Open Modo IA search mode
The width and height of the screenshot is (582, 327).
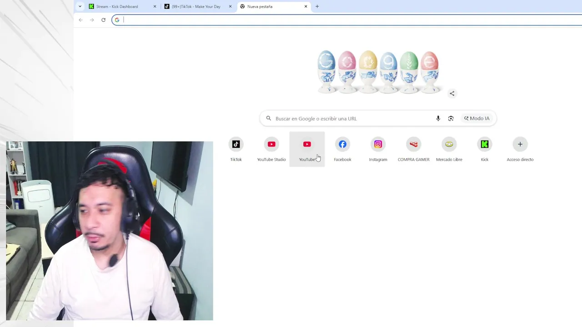(x=477, y=119)
